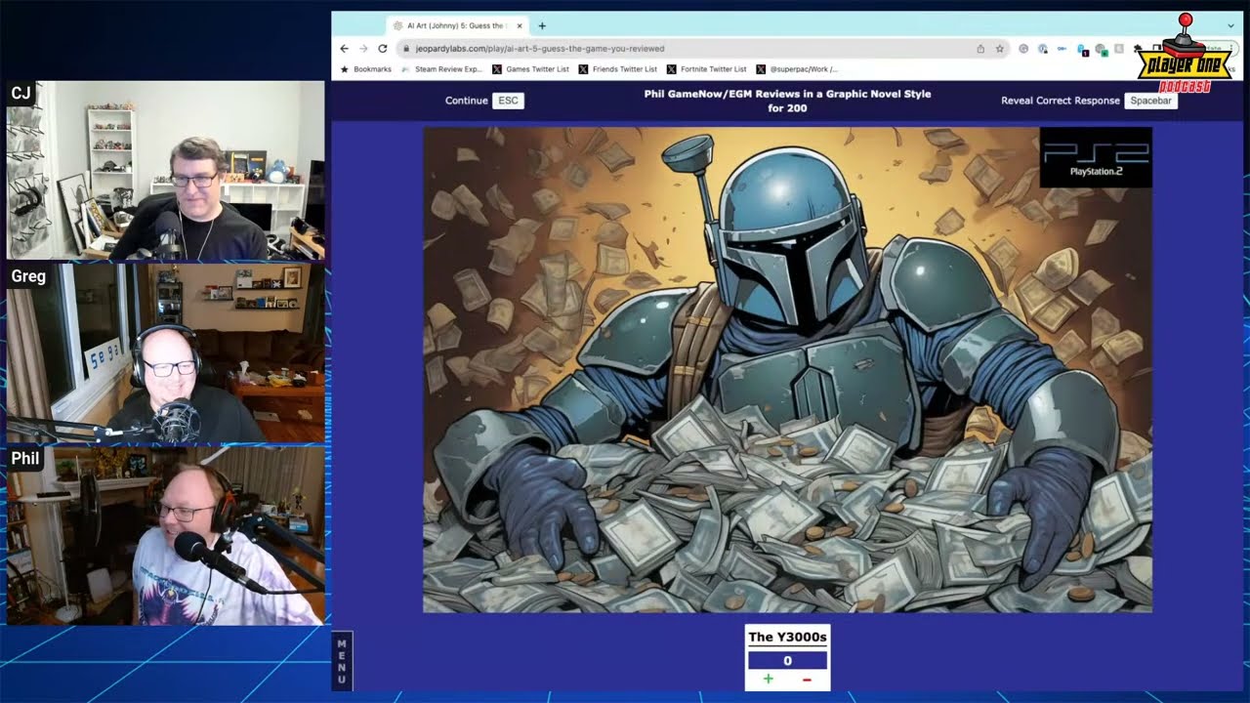Open the Games Twitter List bookmark
The width and height of the screenshot is (1250, 703).
click(x=530, y=69)
